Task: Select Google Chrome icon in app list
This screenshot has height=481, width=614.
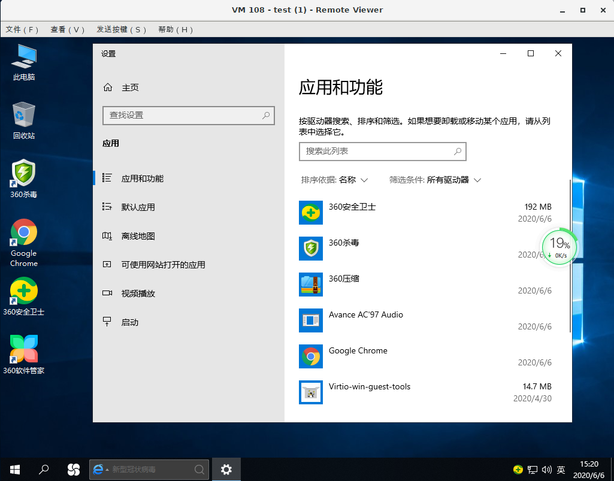Action: click(x=311, y=356)
